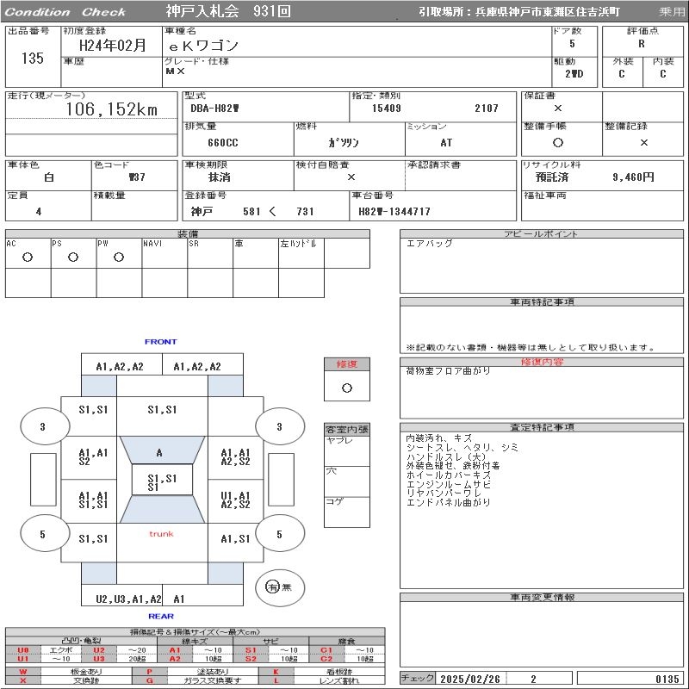The image size is (689, 689).
Task: Select repair detail 荷物室フロア曲がり
Action: click(x=448, y=371)
